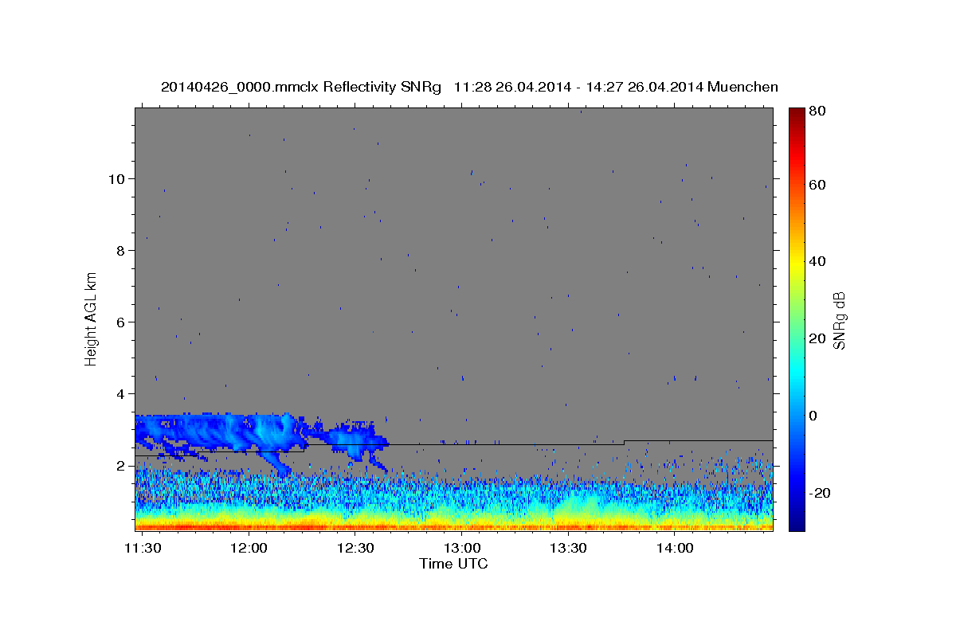Click the 11:30 time tick label
This screenshot has width=956, height=637.
tap(142, 548)
